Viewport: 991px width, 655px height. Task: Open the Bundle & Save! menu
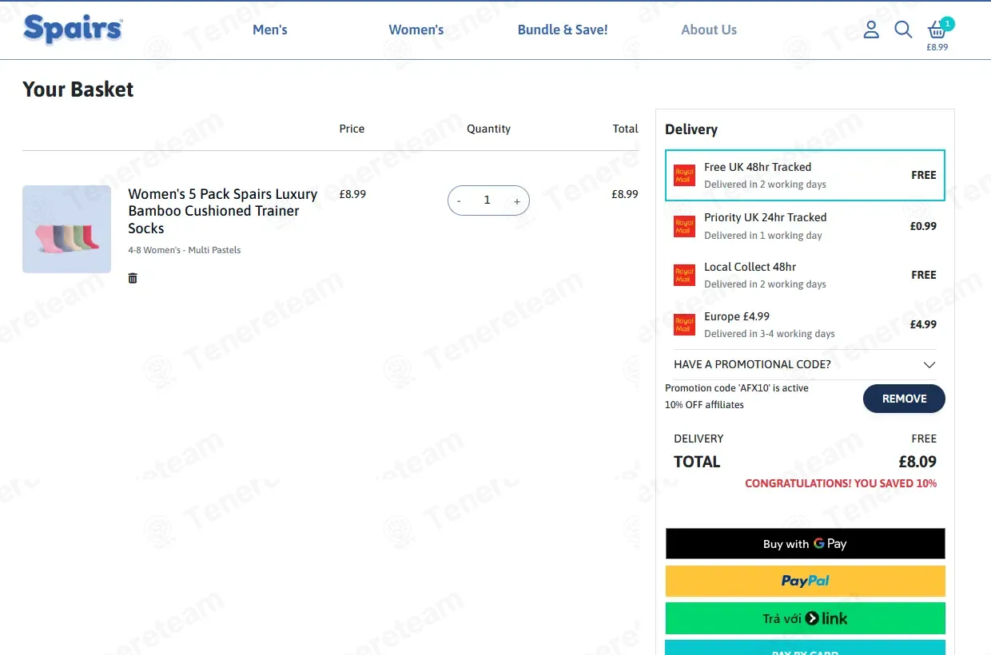click(563, 30)
